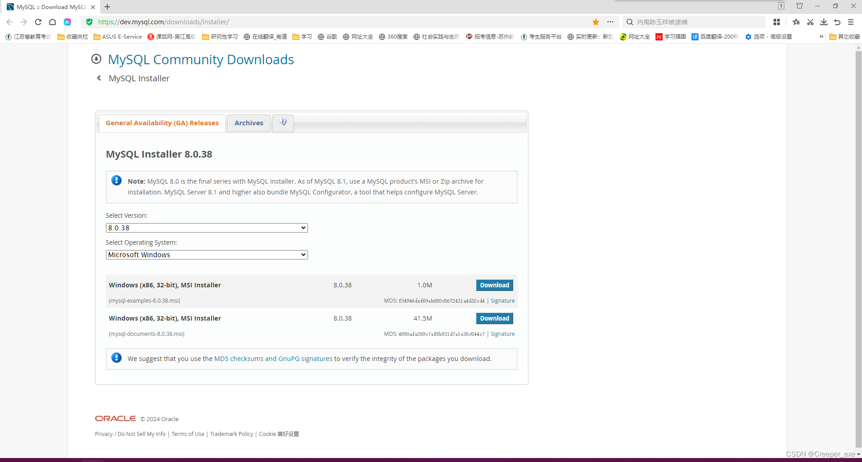Click the tab counter icon
The width and height of the screenshot is (862, 462).
781,6
